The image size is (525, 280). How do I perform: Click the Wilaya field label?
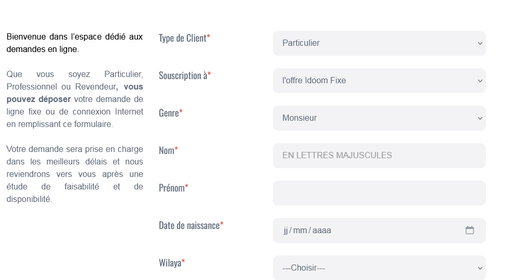click(x=170, y=263)
